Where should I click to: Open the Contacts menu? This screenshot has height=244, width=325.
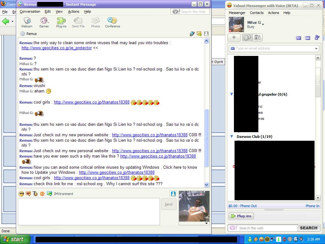click(x=256, y=13)
